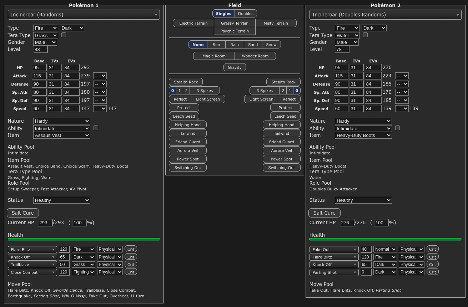Select Sand weather
This screenshot has height=307, width=468.
[x=253, y=45]
